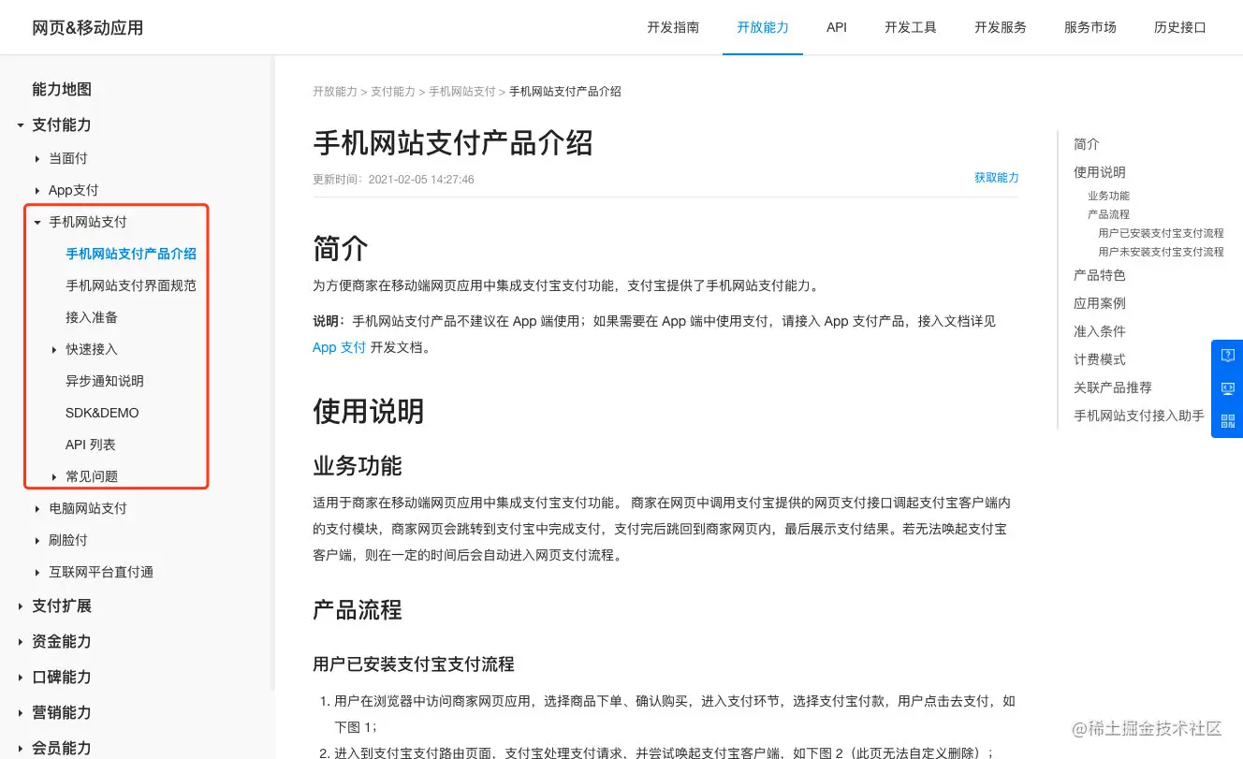Expand the 支付扩展 section arrow
The width and height of the screenshot is (1243, 759).
[21, 606]
